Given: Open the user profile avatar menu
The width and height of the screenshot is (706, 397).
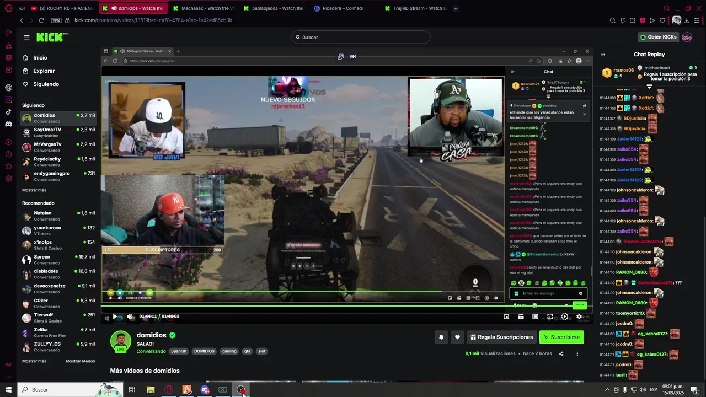Looking at the screenshot, I should click(x=687, y=37).
